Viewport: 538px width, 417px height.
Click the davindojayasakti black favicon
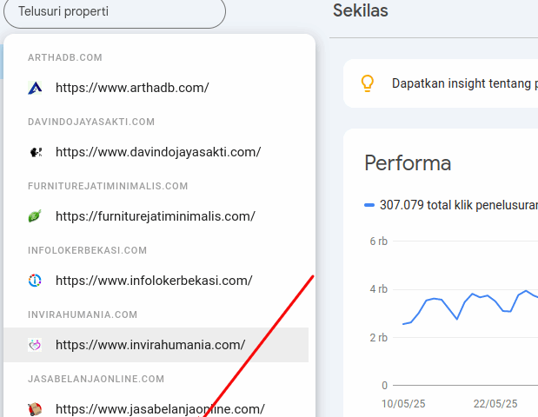pyautogui.click(x=35, y=152)
